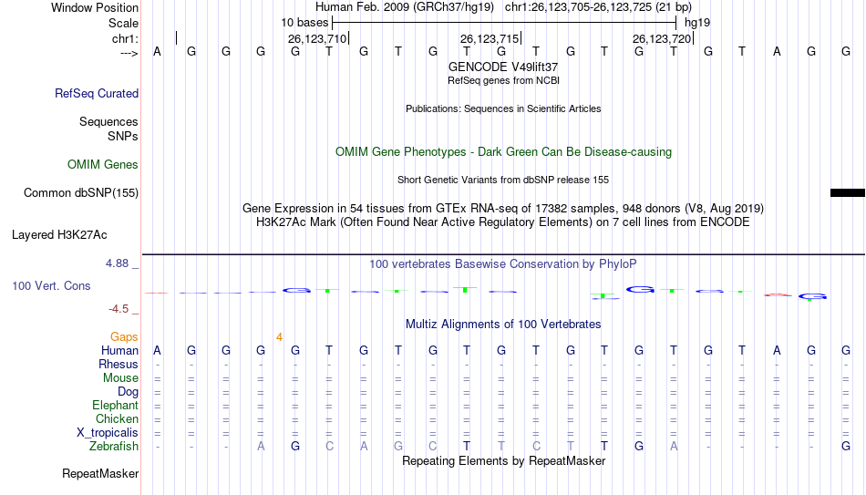Viewport: 866px width, 495px height.
Task: Select the Mouse alignment row label
Action: pyautogui.click(x=120, y=378)
